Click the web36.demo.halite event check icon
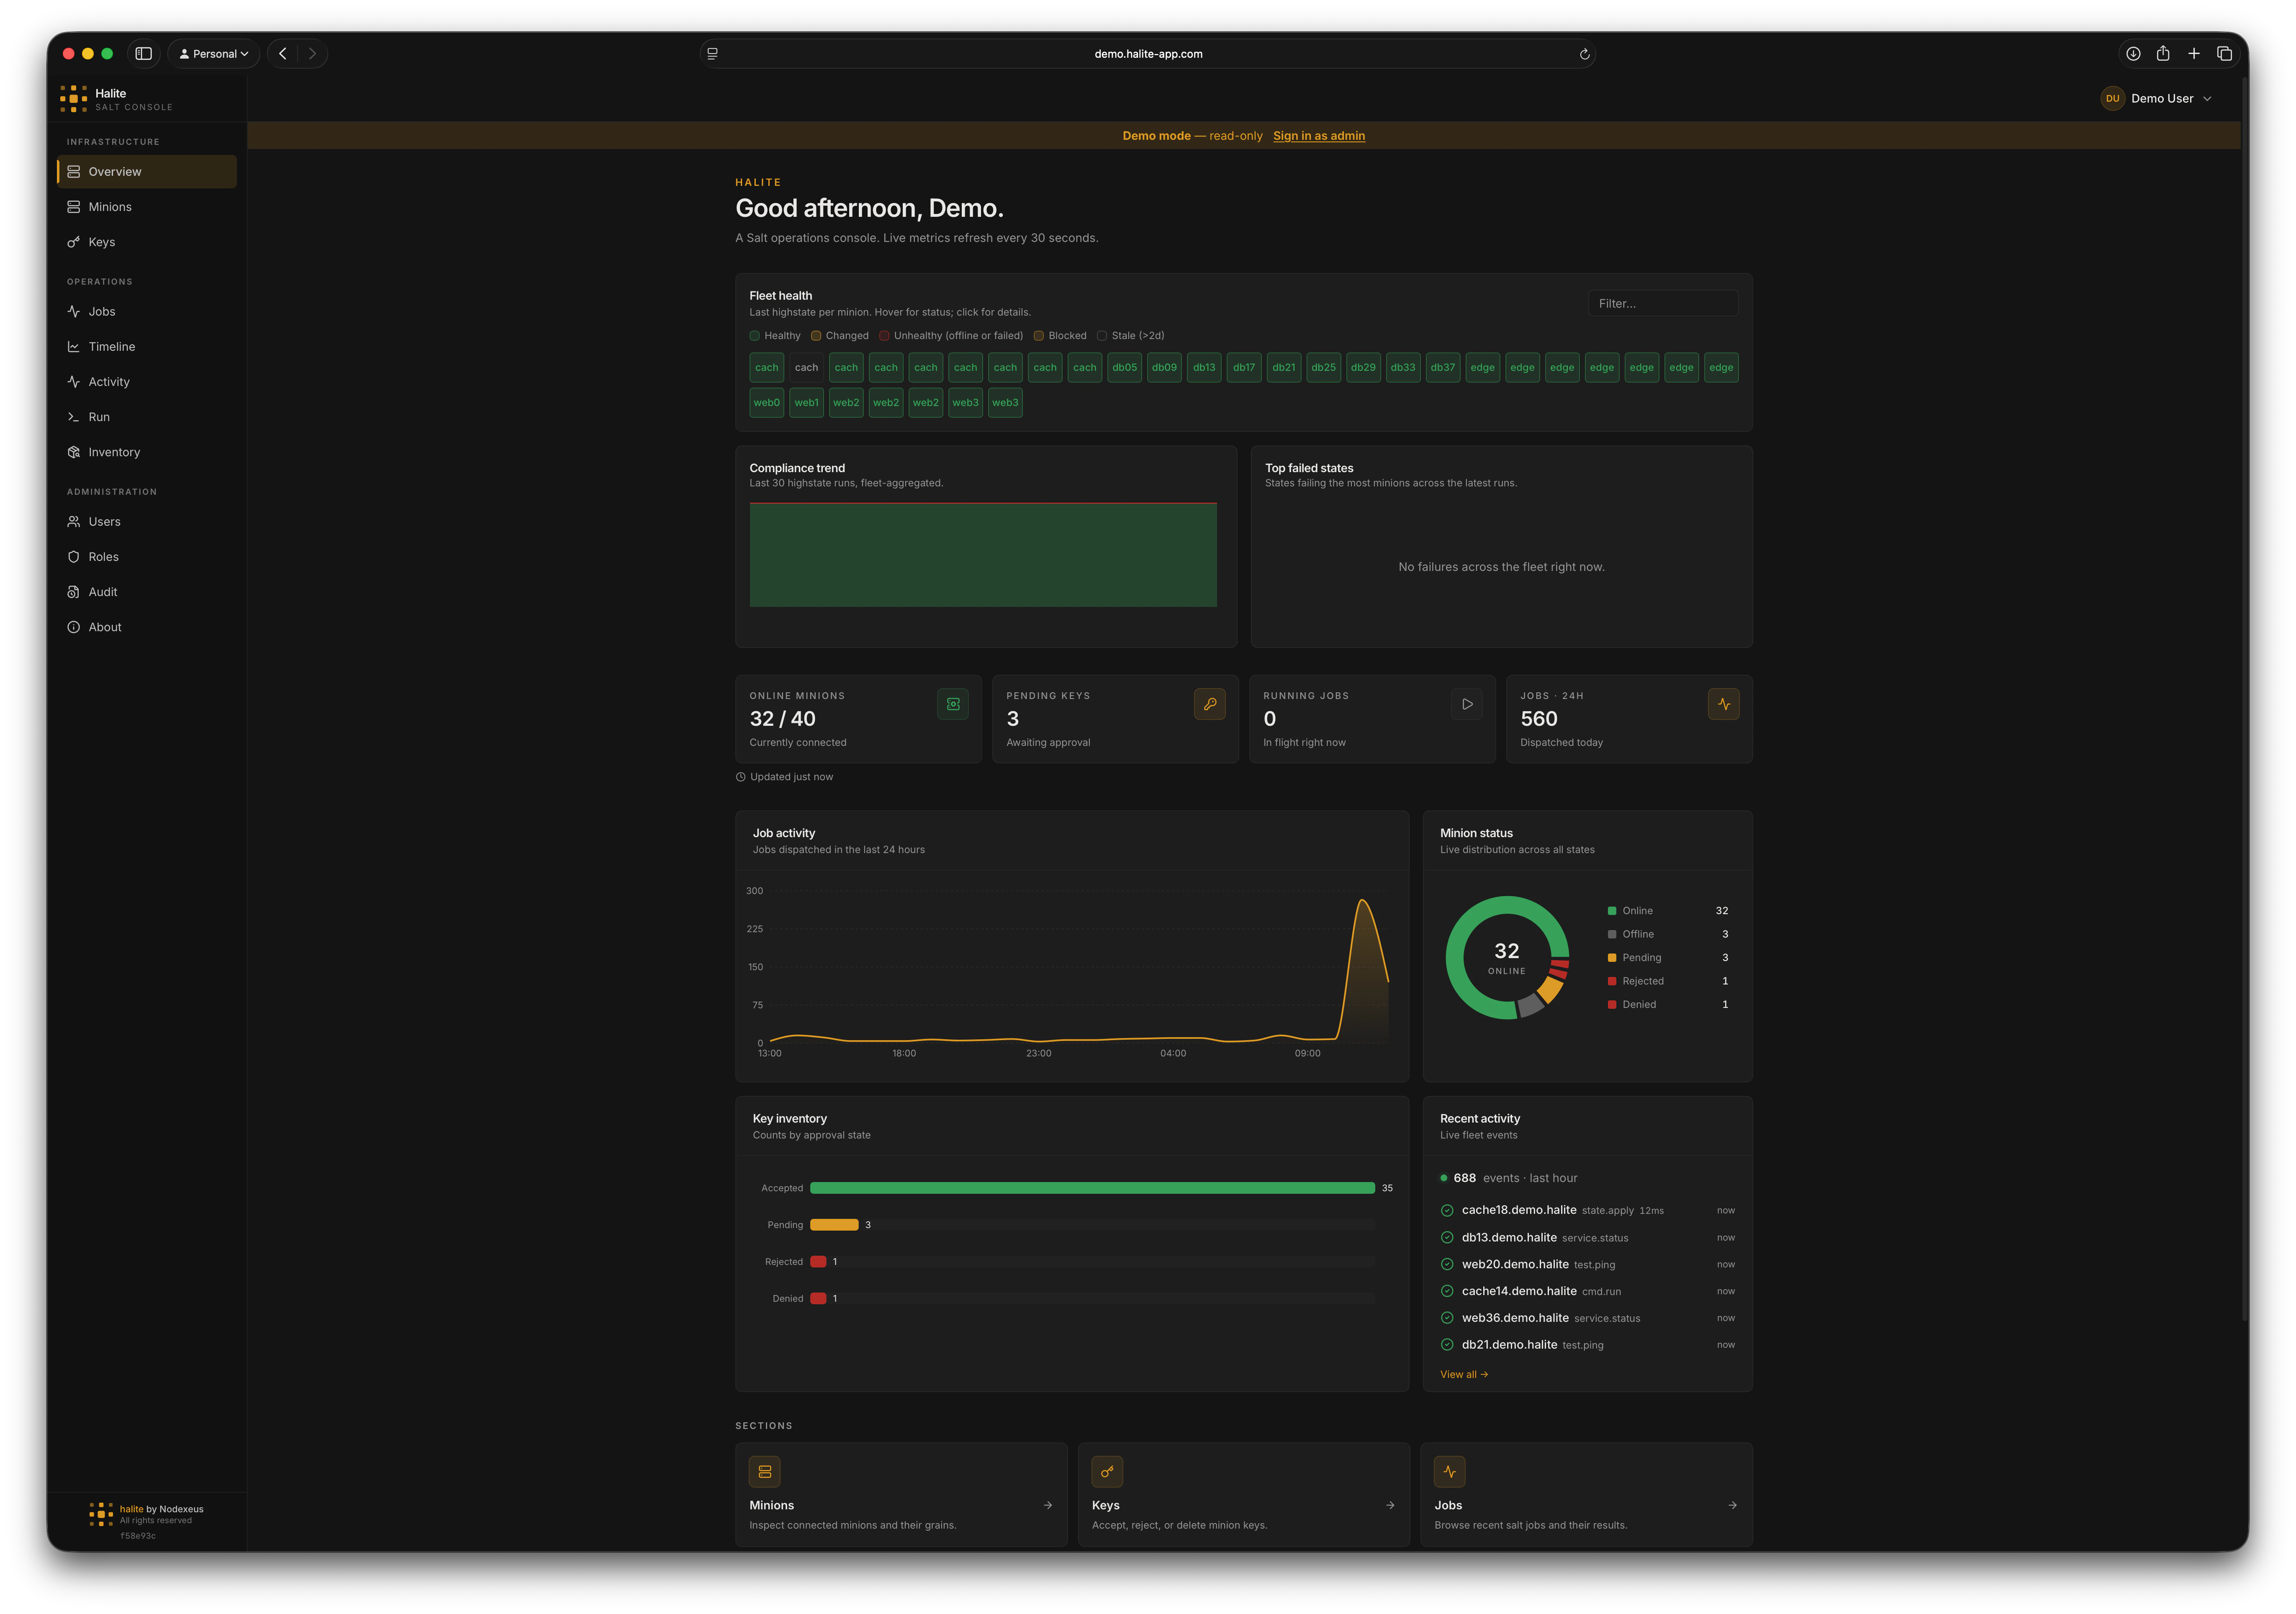2296x1614 pixels. point(1446,1318)
